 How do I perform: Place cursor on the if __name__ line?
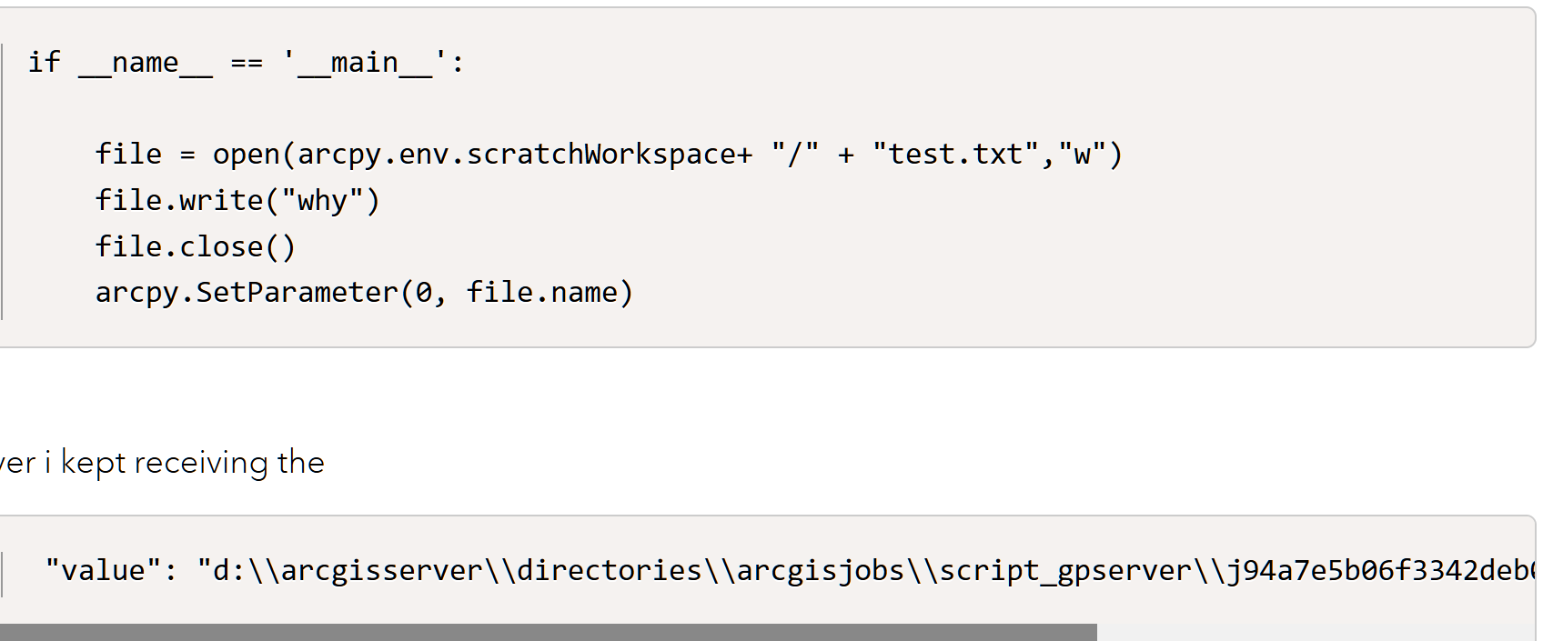pos(246,63)
